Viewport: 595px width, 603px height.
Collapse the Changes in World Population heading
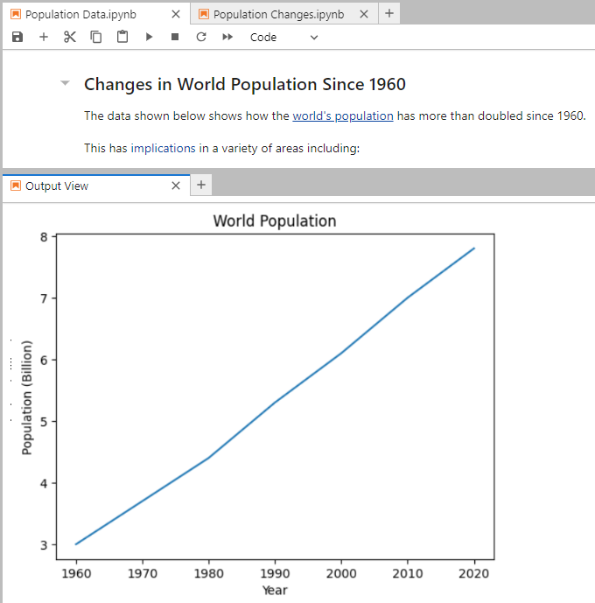click(65, 84)
